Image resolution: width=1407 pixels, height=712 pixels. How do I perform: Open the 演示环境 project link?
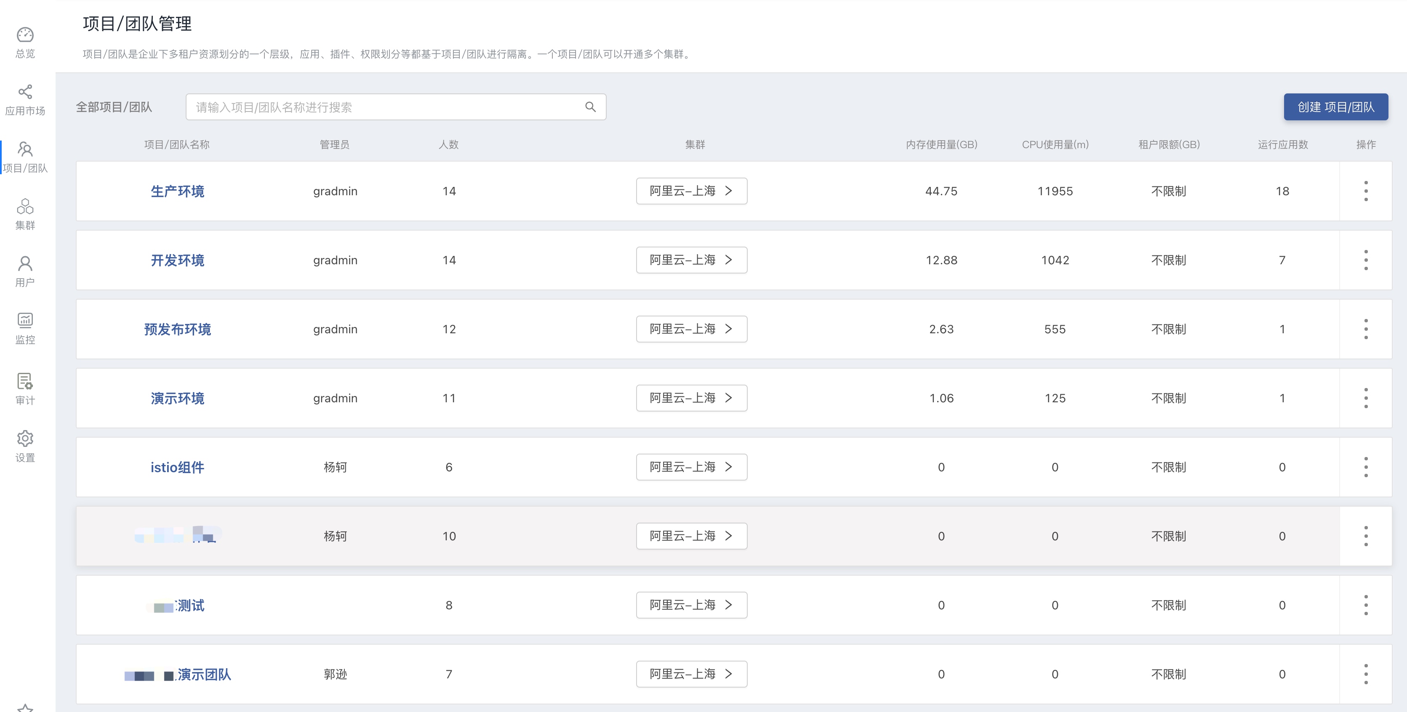point(178,398)
